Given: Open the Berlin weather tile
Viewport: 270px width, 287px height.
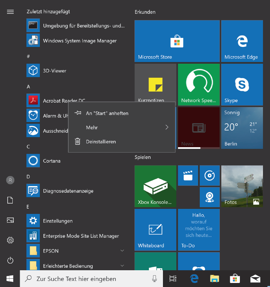Looking at the screenshot, I should click(x=242, y=128).
